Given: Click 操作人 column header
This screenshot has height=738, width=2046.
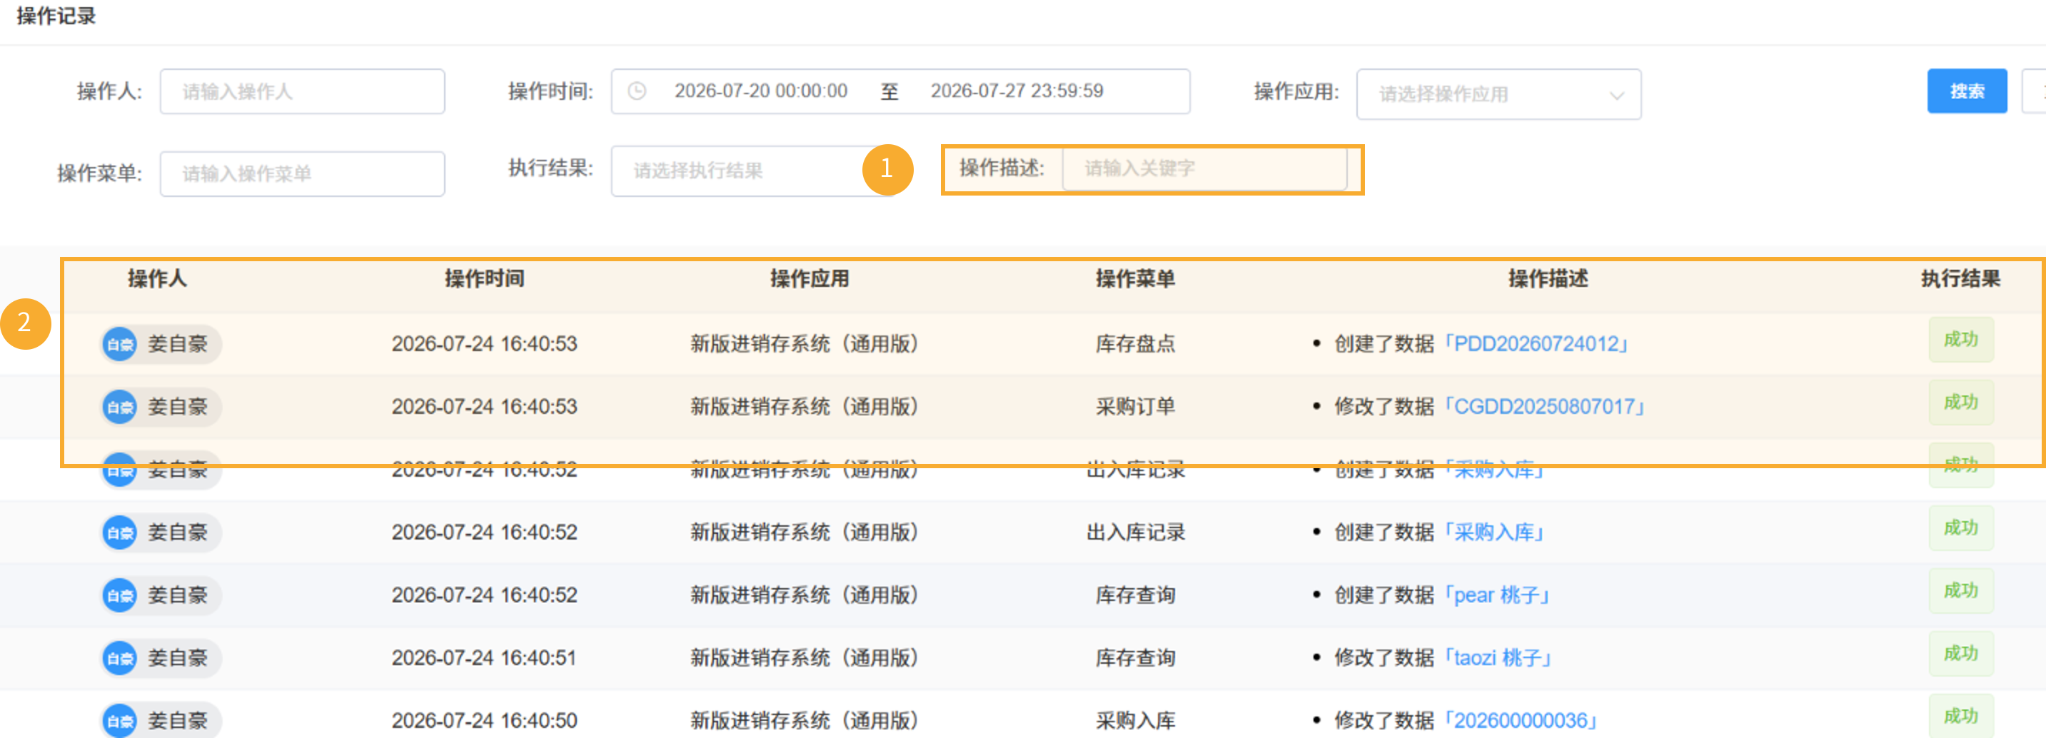Looking at the screenshot, I should [157, 279].
